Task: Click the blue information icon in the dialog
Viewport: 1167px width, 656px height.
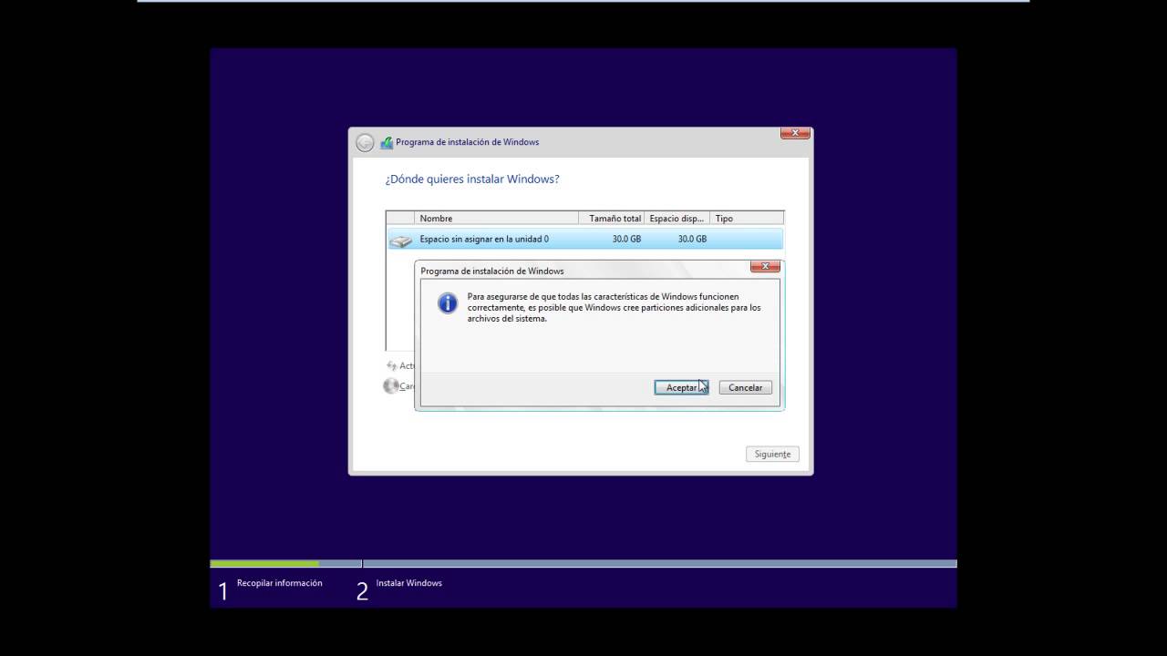Action: point(448,303)
